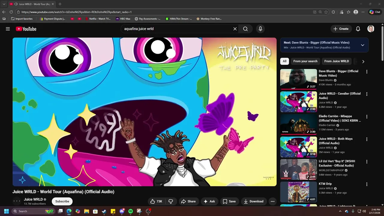Viewport: 384px width, 216px height.
Task: Open the Lil Uzi Vert Buy It thumbnail
Action: click(x=298, y=169)
